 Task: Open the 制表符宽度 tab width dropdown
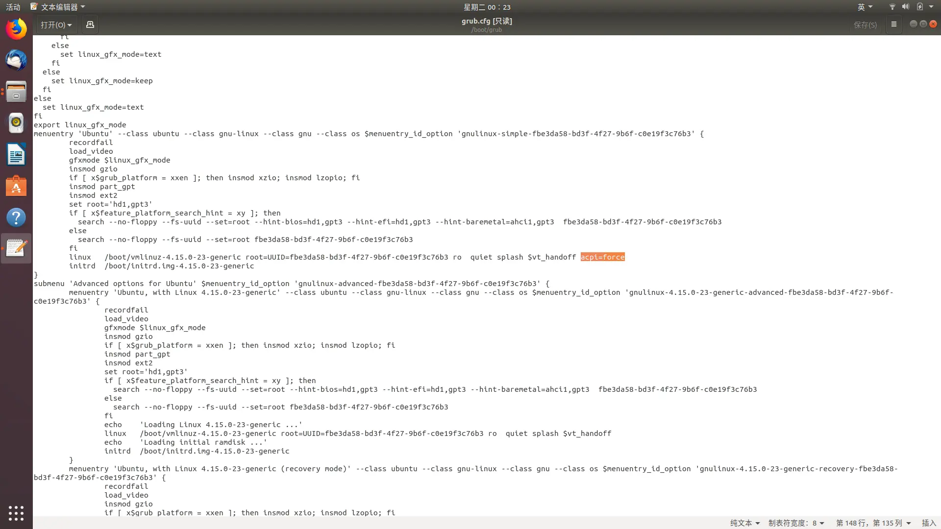pos(796,523)
